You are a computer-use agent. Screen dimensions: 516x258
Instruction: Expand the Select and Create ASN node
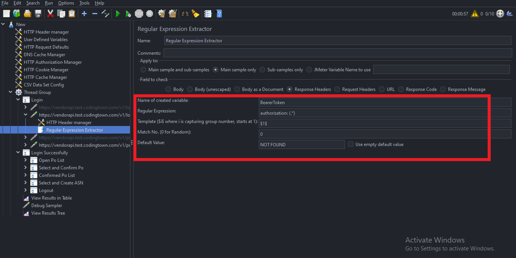pos(26,183)
